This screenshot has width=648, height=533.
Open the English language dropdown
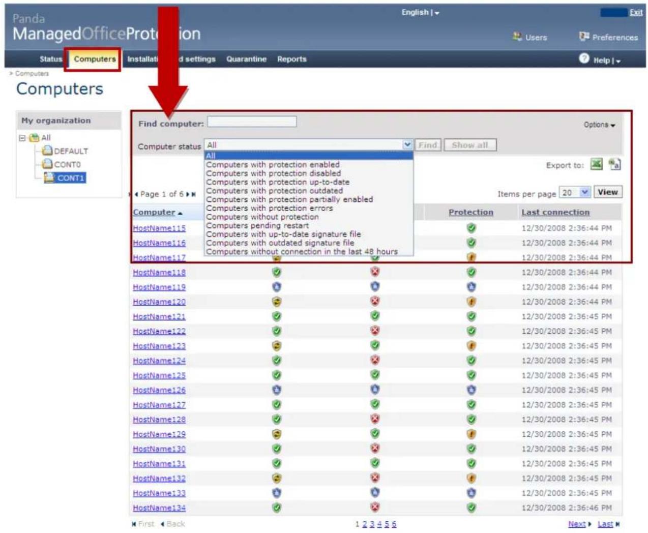[420, 12]
